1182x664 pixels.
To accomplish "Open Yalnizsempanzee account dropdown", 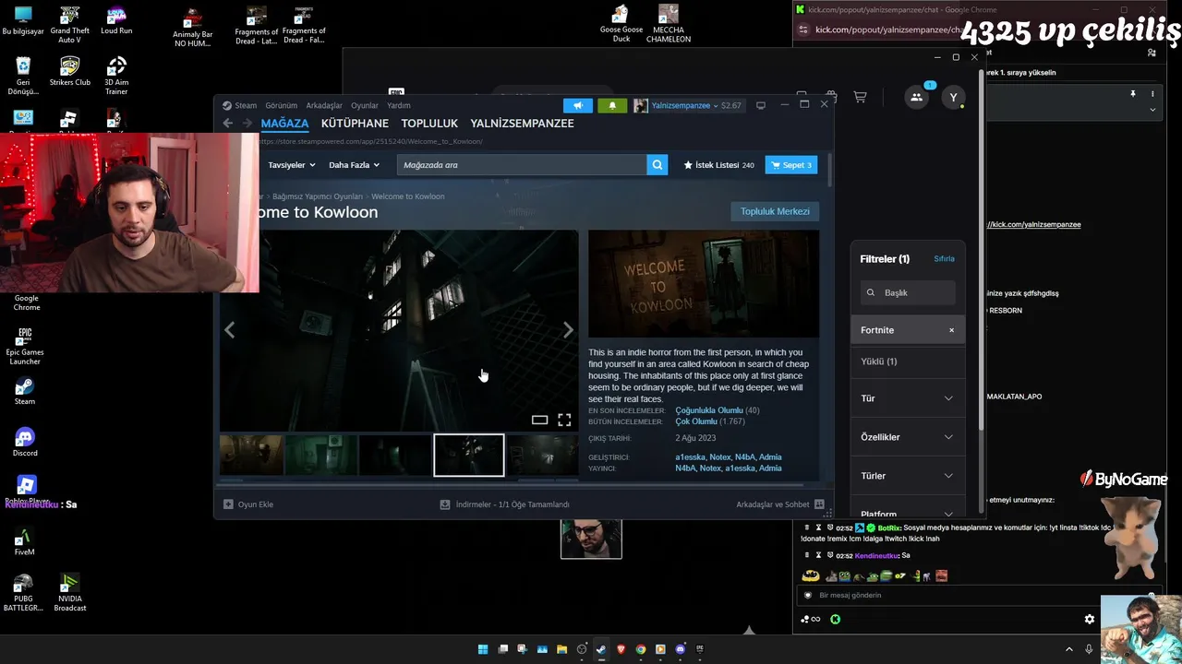I will point(685,105).
